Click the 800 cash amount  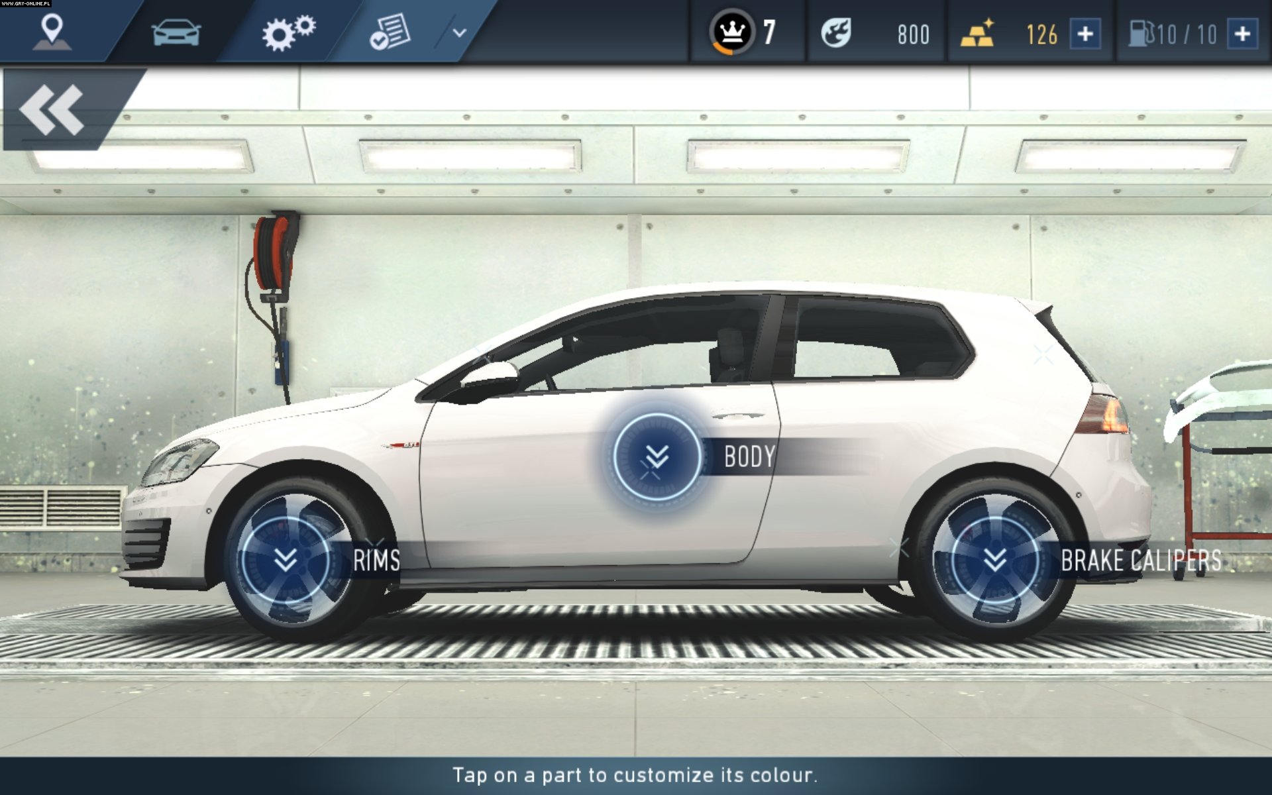click(913, 34)
